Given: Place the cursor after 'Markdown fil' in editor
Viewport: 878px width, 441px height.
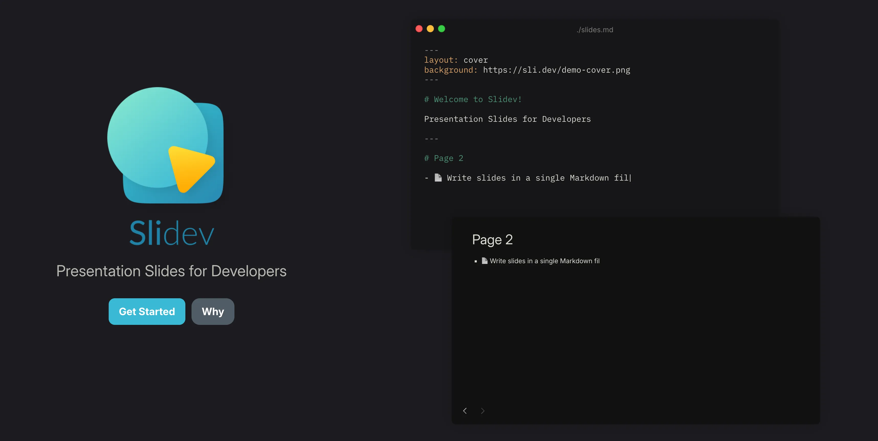Looking at the screenshot, I should pyautogui.click(x=630, y=178).
